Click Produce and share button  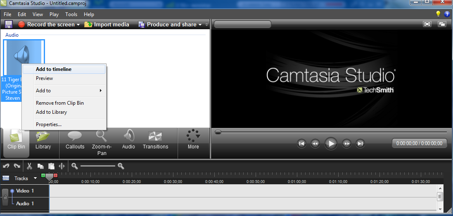[168, 24]
